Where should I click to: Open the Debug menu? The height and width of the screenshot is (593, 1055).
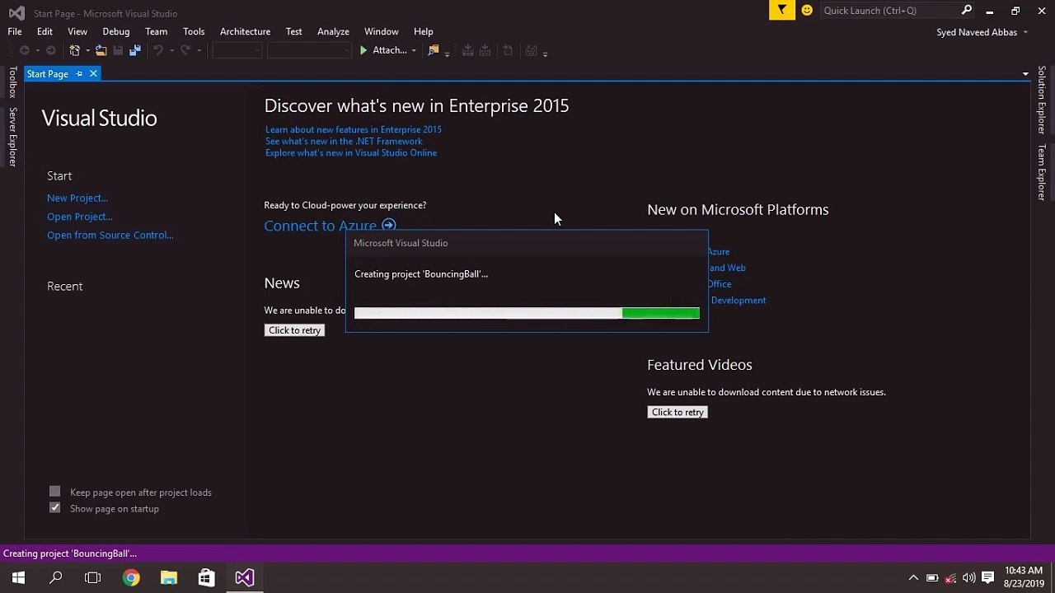coord(116,31)
